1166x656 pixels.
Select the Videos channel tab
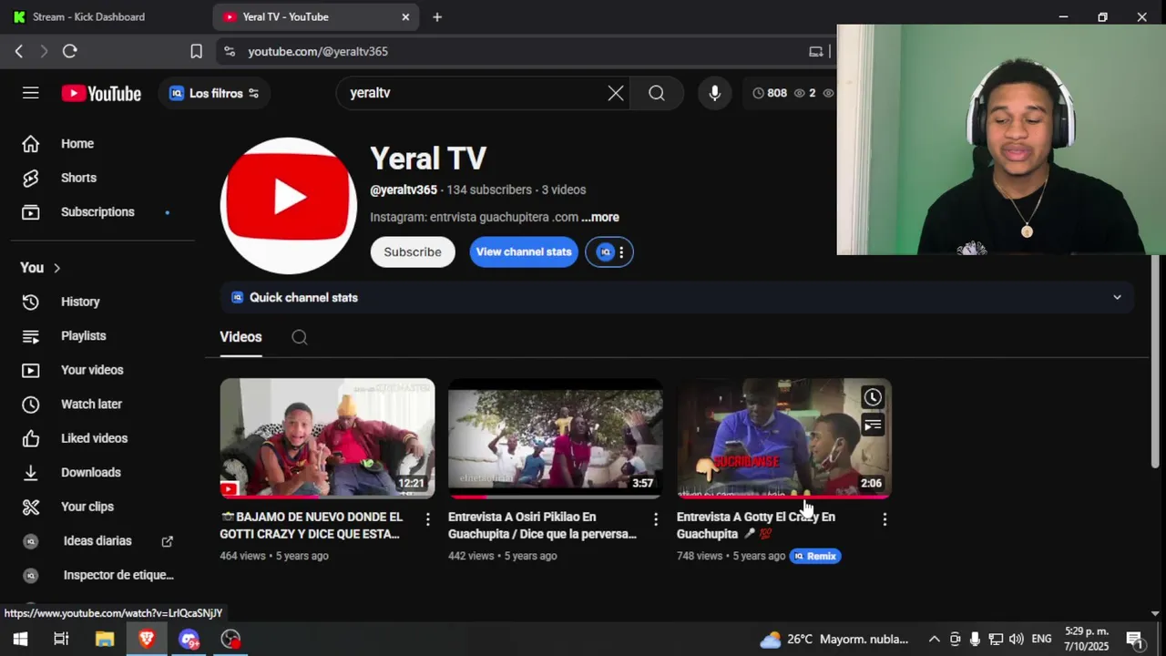tap(240, 337)
